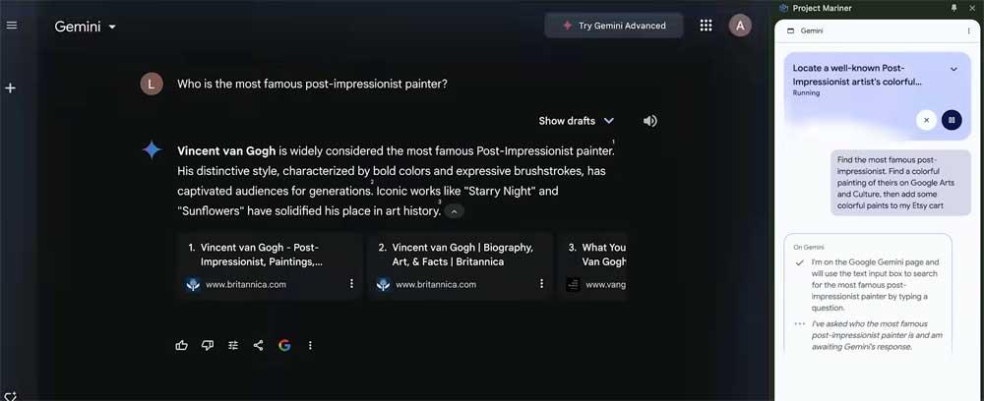Open the main menu hamburger icon
This screenshot has width=984, height=401.
click(12, 25)
